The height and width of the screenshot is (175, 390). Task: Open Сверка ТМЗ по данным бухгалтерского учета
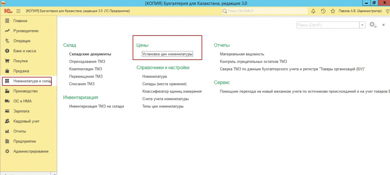point(292,69)
